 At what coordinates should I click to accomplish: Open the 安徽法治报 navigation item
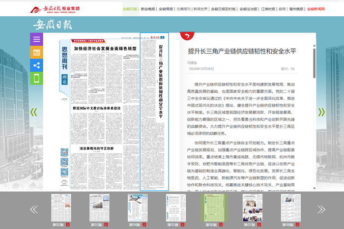pyautogui.click(x=249, y=9)
